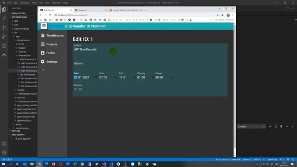Open the Azure view in VS Code activity bar
This screenshot has height=167, width=297.
point(4,55)
